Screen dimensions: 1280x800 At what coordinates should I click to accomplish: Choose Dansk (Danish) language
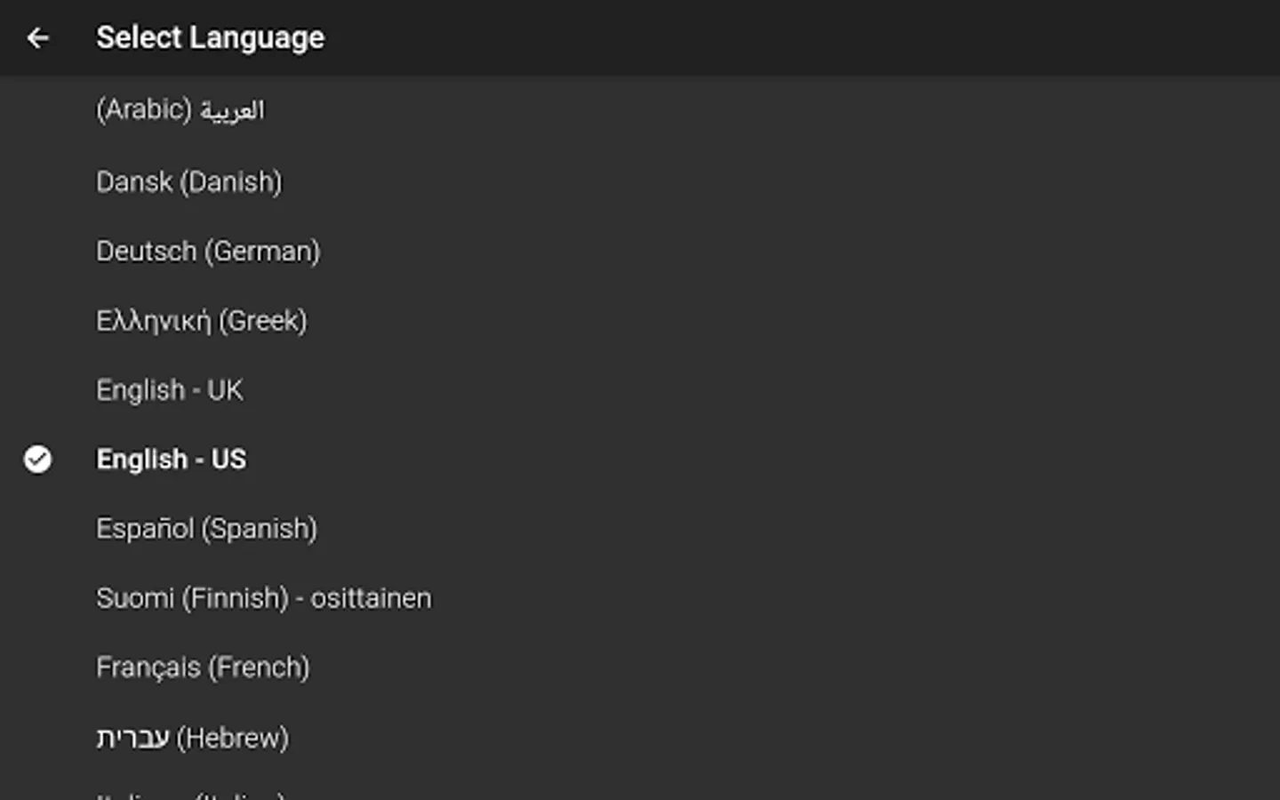pos(188,182)
